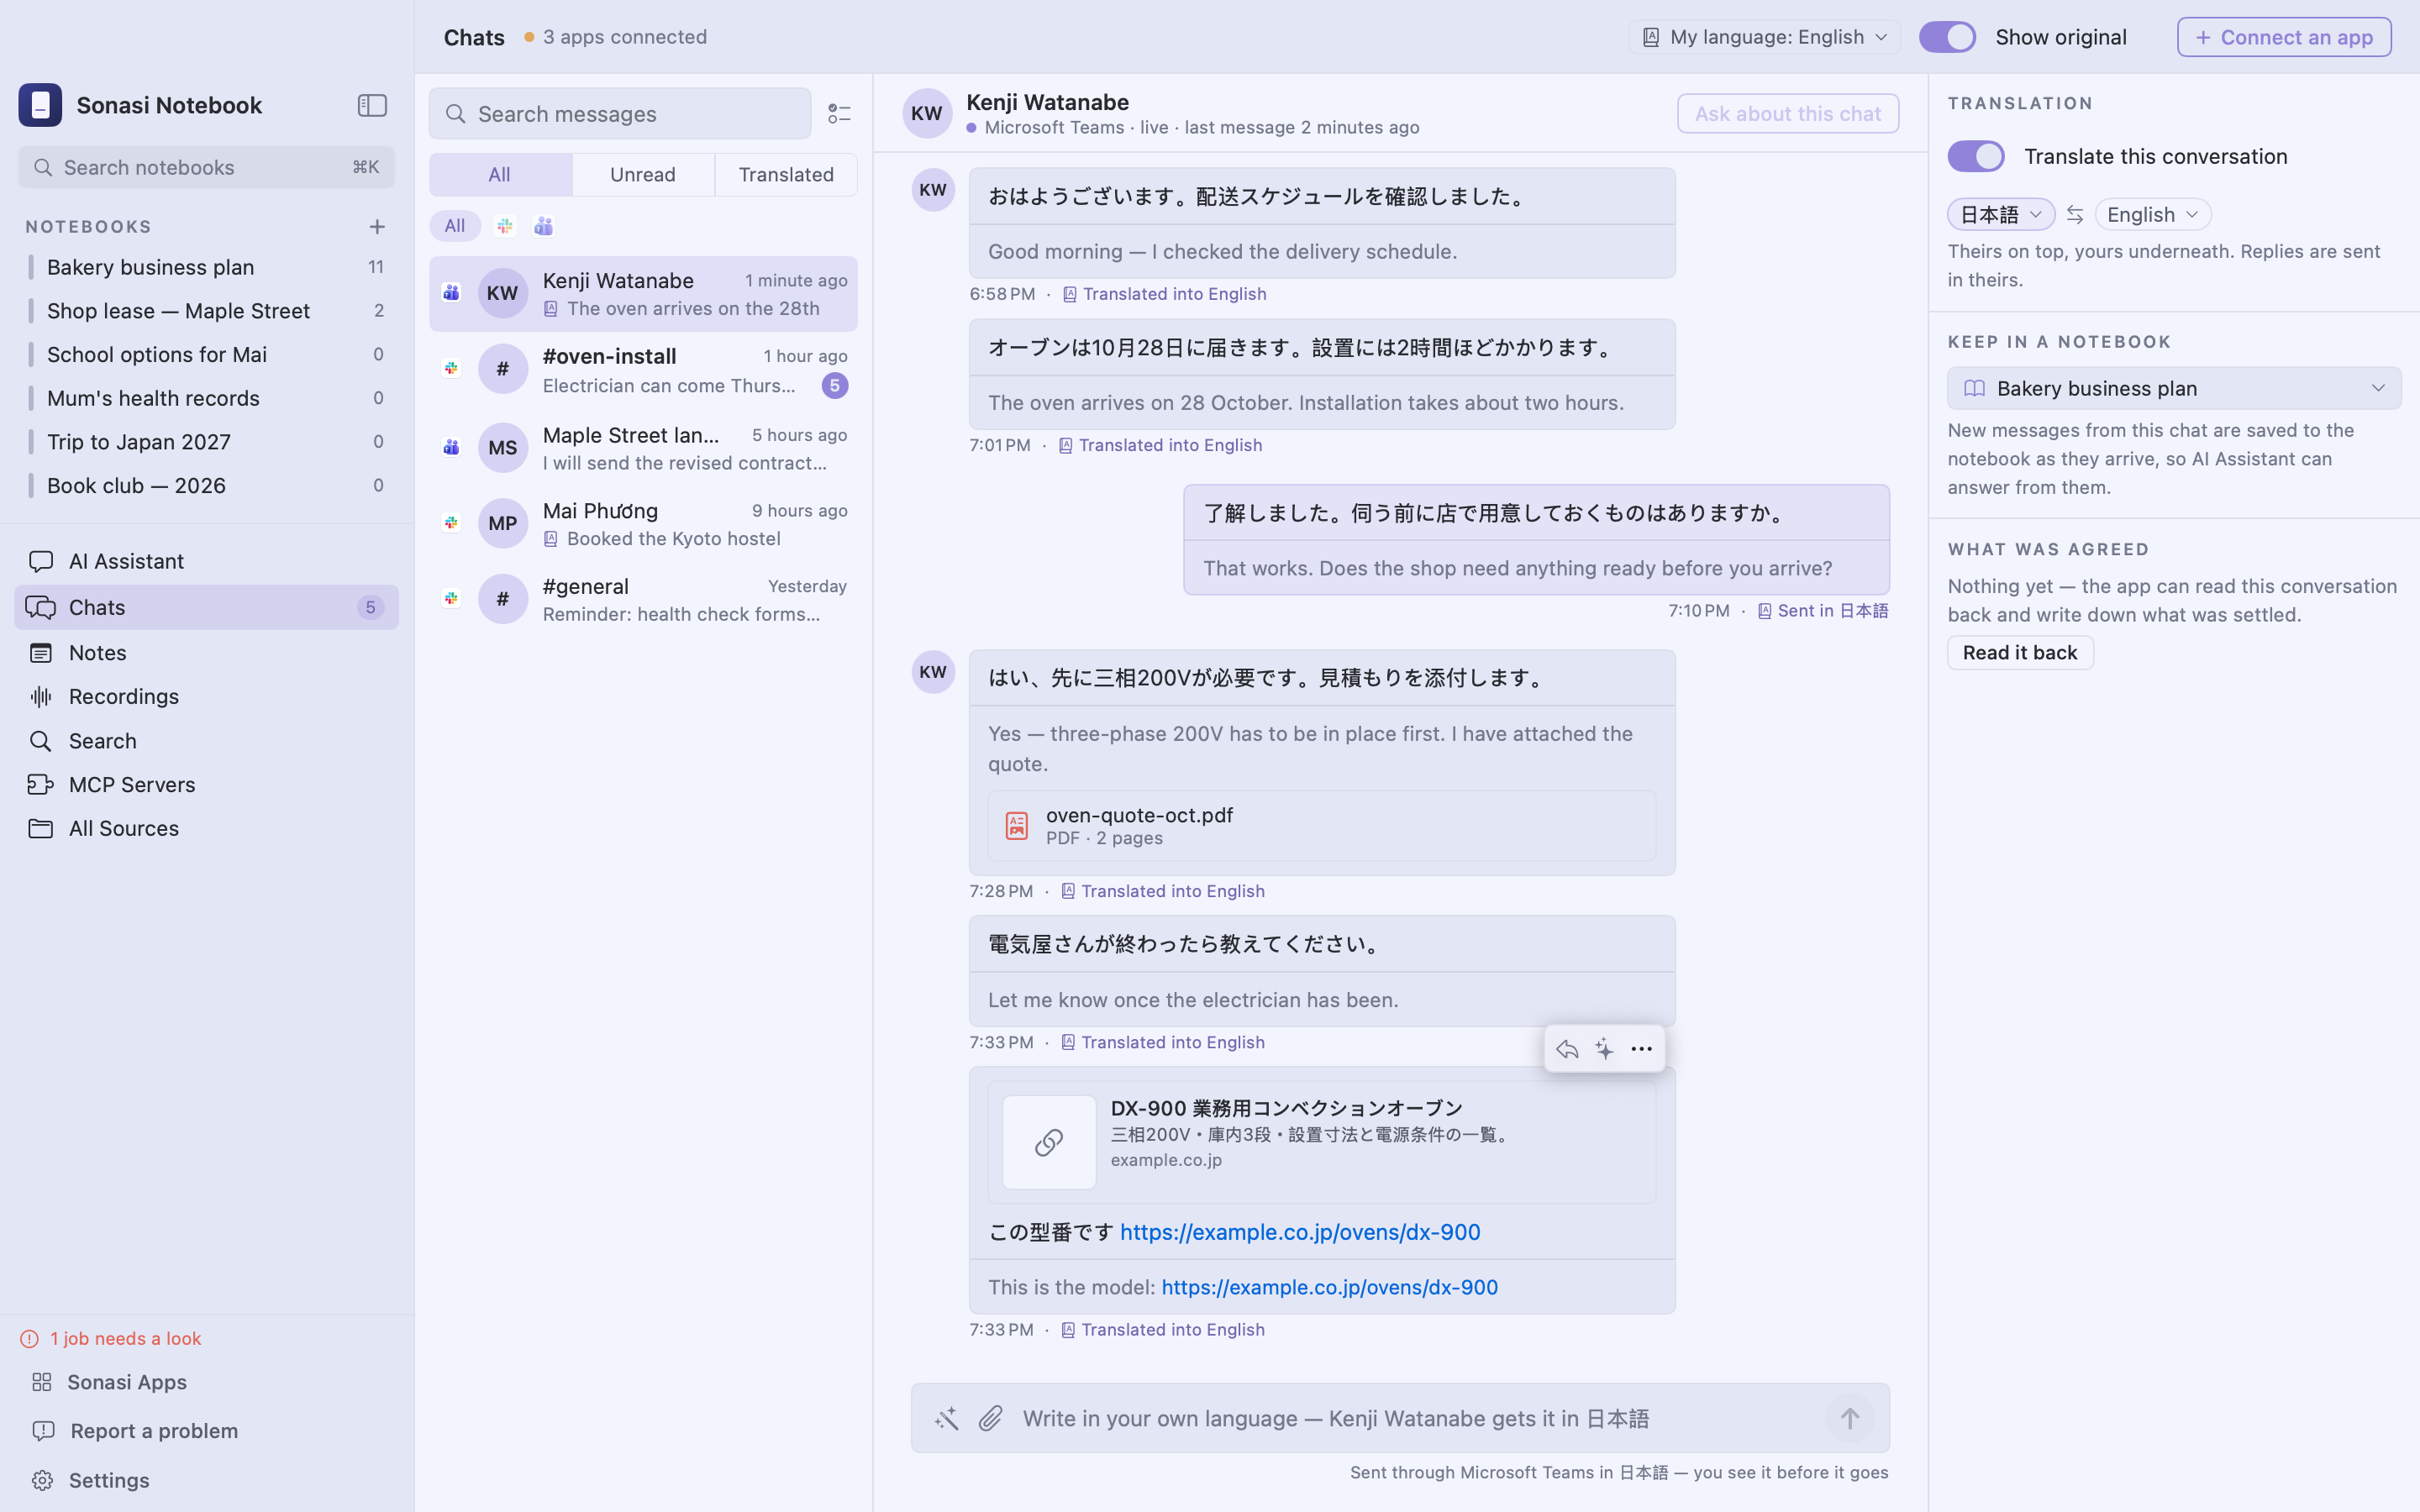Click unread badge 5 on #oven-install
This screenshot has height=1512, width=2420.
[x=835, y=386]
